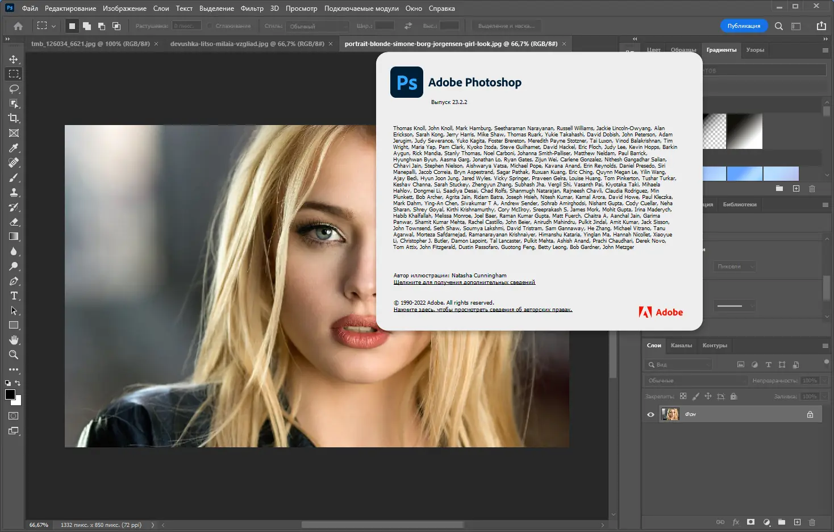Enable lock transparent pixels for the layer
The width and height of the screenshot is (834, 532).
click(x=683, y=396)
